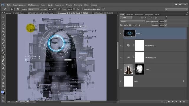This screenshot has height=106, width=189.
Task: Select the Clone Stamp tool
Action: (3, 46)
